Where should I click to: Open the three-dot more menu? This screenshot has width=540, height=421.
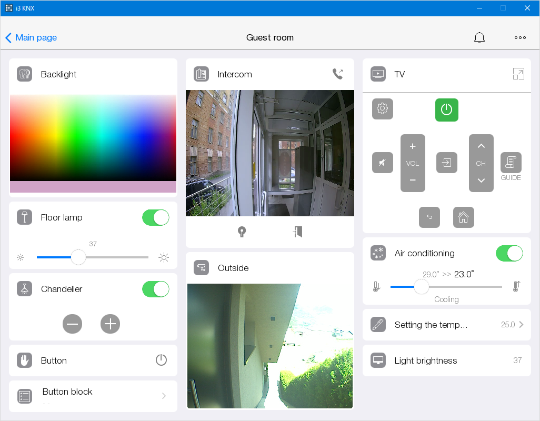click(x=520, y=37)
